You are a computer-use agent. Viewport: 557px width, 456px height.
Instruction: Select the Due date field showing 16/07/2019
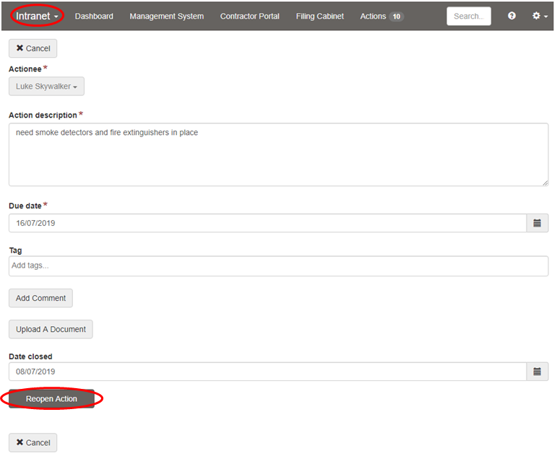tap(267, 224)
